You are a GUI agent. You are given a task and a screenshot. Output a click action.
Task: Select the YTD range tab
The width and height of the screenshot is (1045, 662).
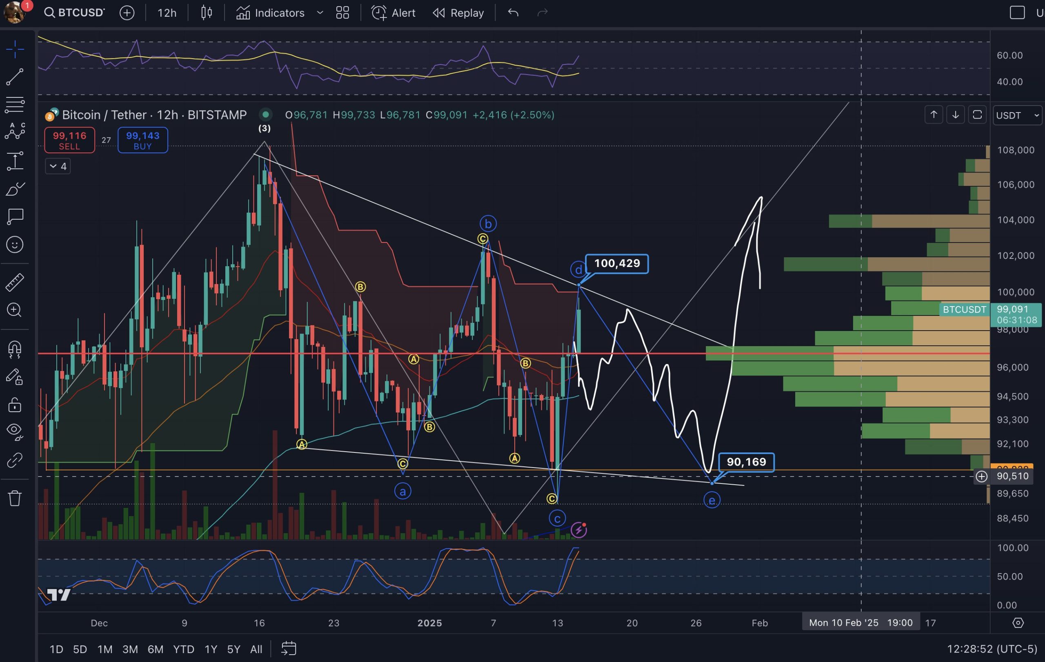pos(184,649)
